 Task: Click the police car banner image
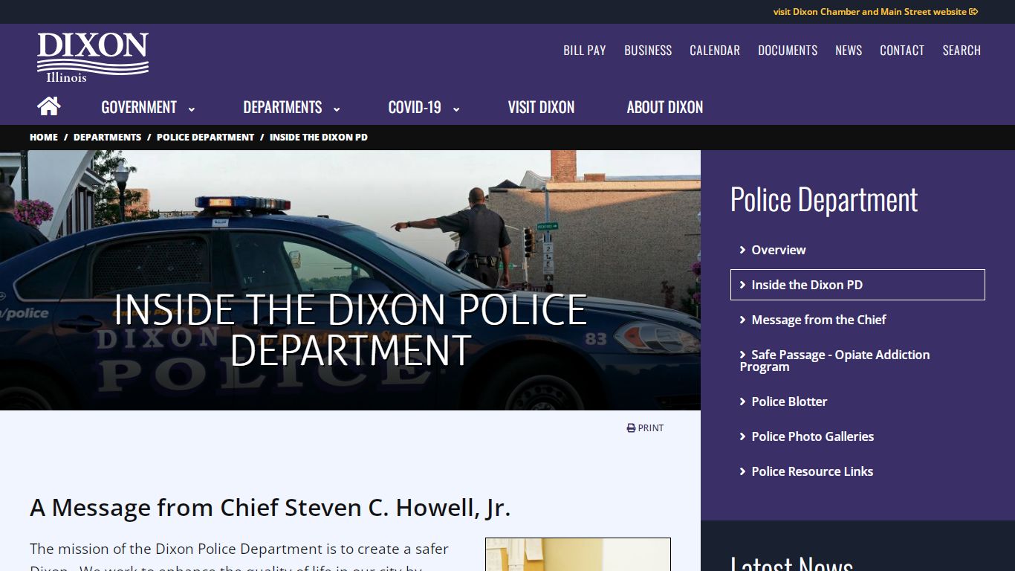(x=350, y=280)
